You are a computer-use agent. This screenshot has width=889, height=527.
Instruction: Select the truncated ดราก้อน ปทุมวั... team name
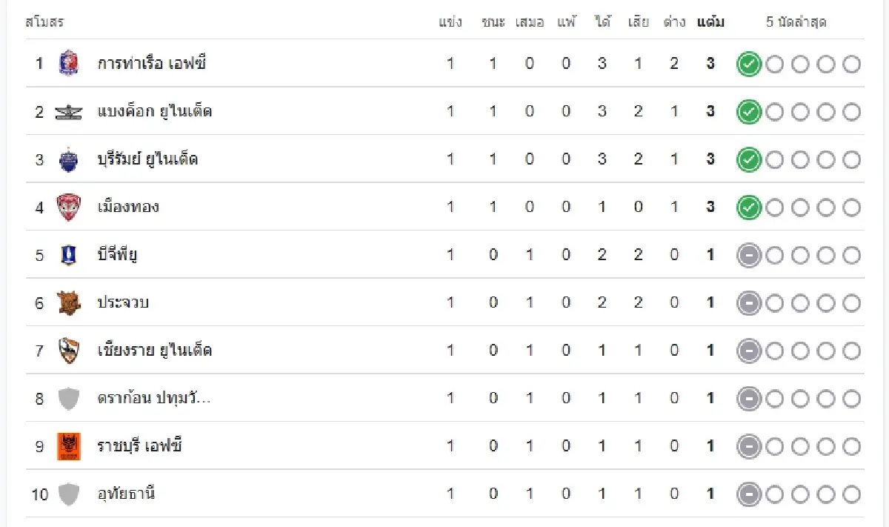click(153, 398)
